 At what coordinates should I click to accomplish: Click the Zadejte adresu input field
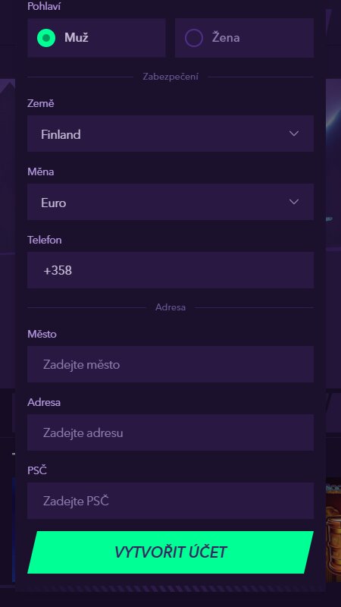(170, 432)
